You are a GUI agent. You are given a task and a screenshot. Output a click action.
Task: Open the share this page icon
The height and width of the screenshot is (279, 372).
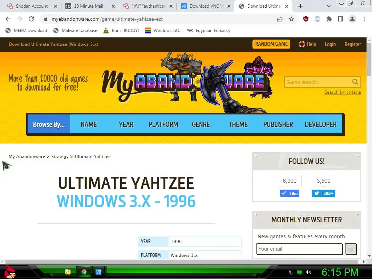tap(280, 19)
